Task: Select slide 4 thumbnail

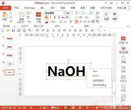Action: click(9, 64)
